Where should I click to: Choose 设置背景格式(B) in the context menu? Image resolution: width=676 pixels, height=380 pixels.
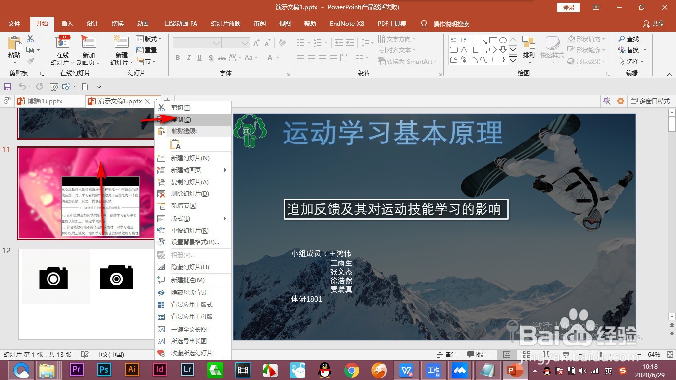[x=193, y=242]
